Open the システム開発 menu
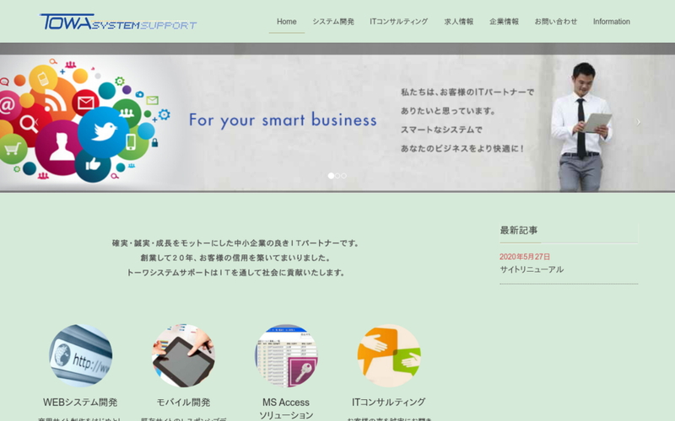 pyautogui.click(x=333, y=22)
